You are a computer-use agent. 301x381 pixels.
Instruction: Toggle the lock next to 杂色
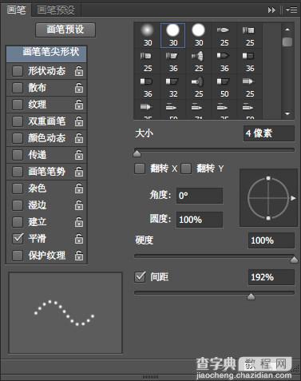tap(79, 189)
